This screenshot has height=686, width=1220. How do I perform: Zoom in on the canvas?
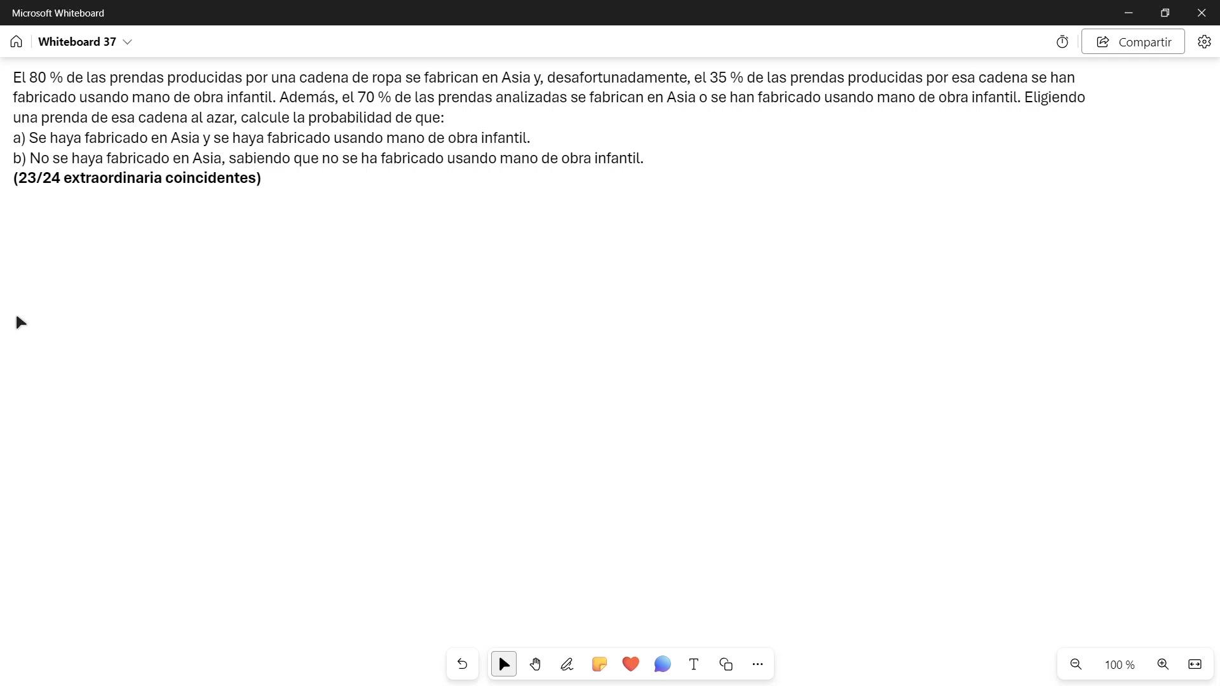1163,664
